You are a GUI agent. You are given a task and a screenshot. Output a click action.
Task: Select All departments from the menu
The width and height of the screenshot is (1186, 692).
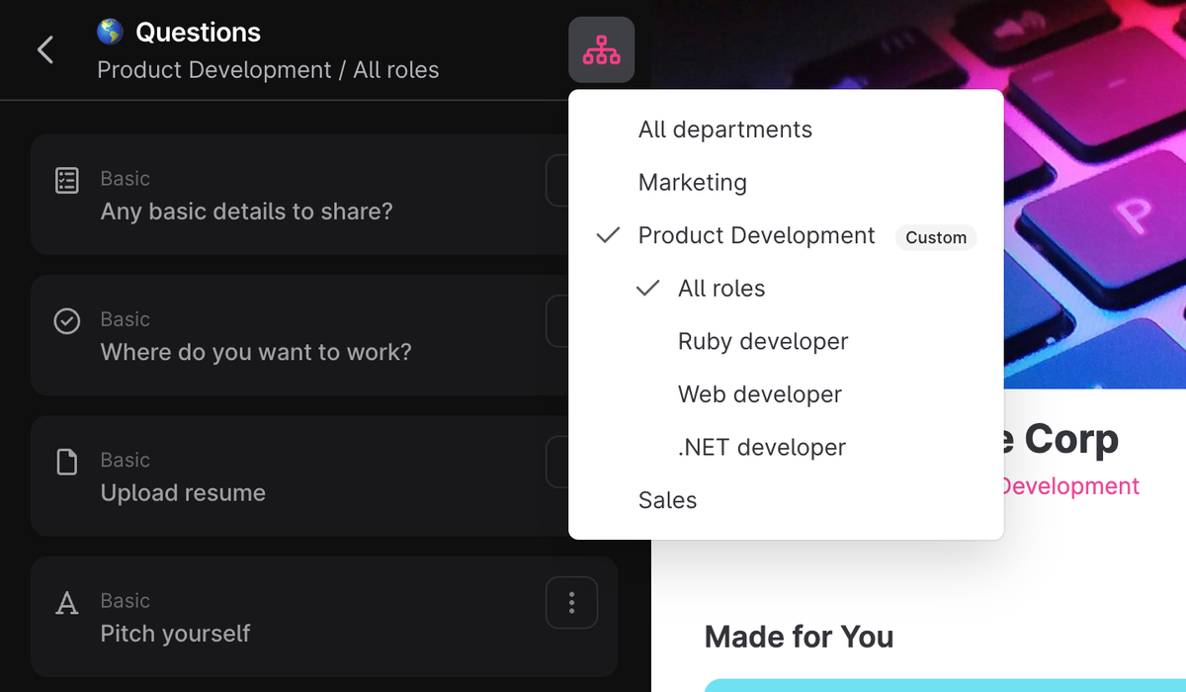coord(724,130)
